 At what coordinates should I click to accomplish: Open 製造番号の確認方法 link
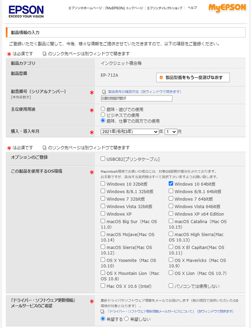click(x=145, y=91)
